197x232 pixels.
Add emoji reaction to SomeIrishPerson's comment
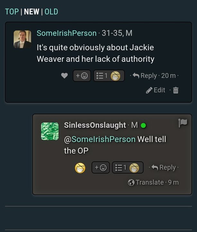pos(82,76)
